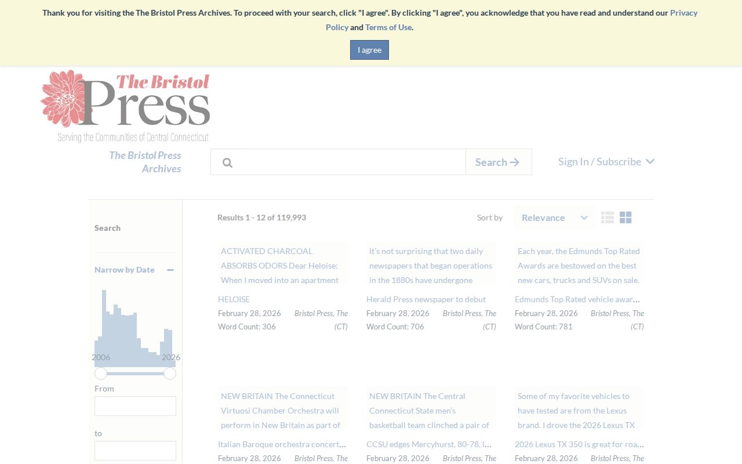742x464 pixels.
Task: Switch to list view layout
Action: coord(608,217)
